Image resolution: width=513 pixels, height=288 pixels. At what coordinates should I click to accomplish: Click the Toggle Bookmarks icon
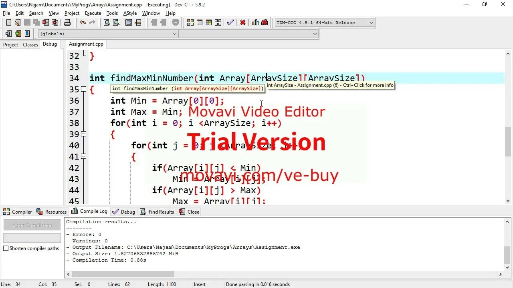(18, 34)
